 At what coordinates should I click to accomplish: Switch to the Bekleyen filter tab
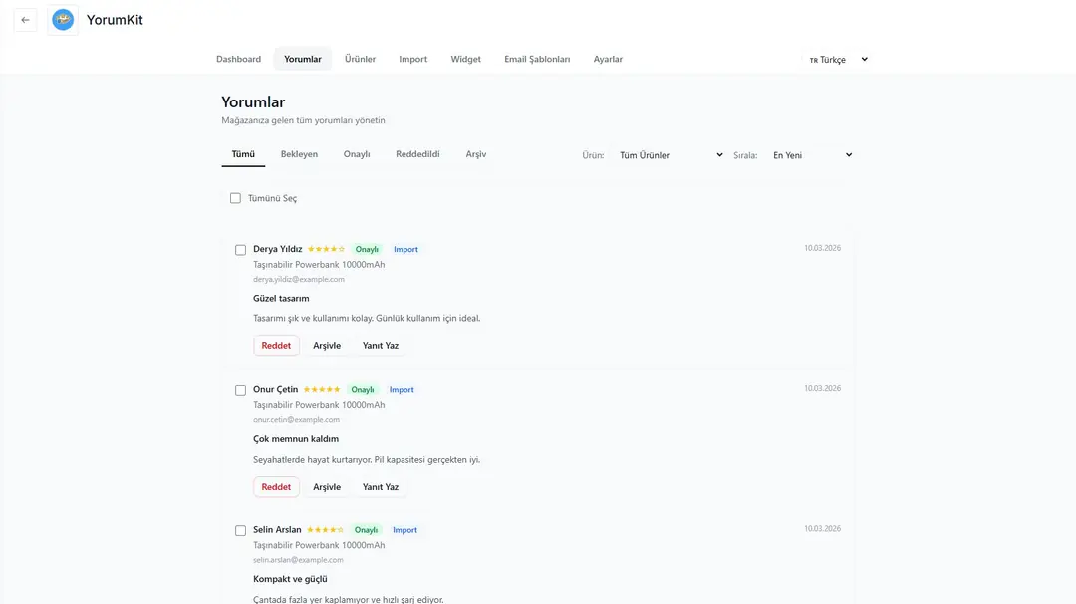pos(299,154)
